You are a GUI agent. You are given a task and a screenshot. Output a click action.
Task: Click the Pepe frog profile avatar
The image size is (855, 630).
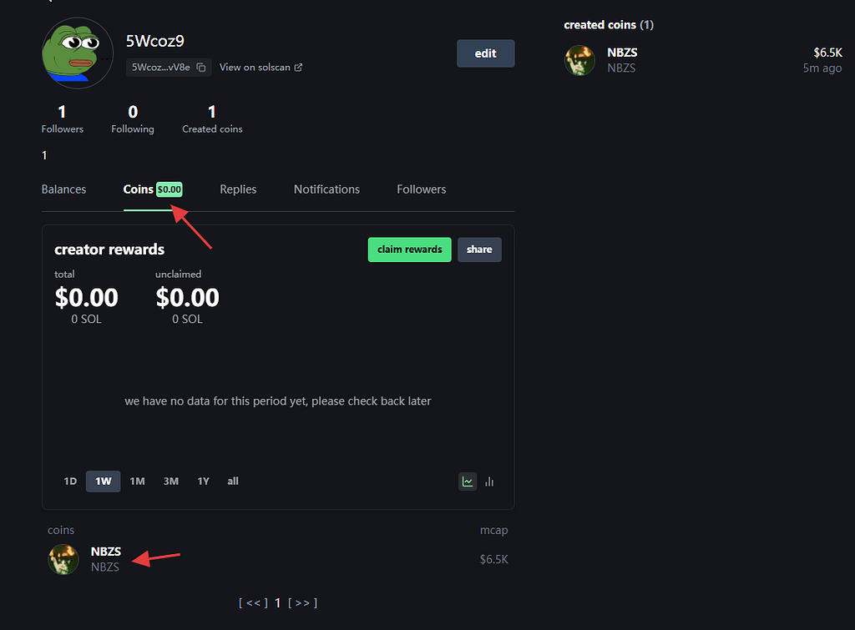coord(78,53)
